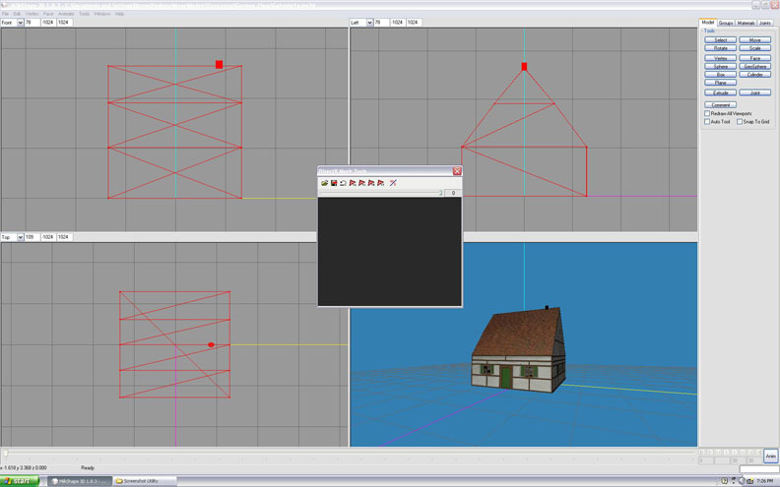780x487 pixels.
Task: Click the textured house in the 3D viewport
Action: (519, 349)
